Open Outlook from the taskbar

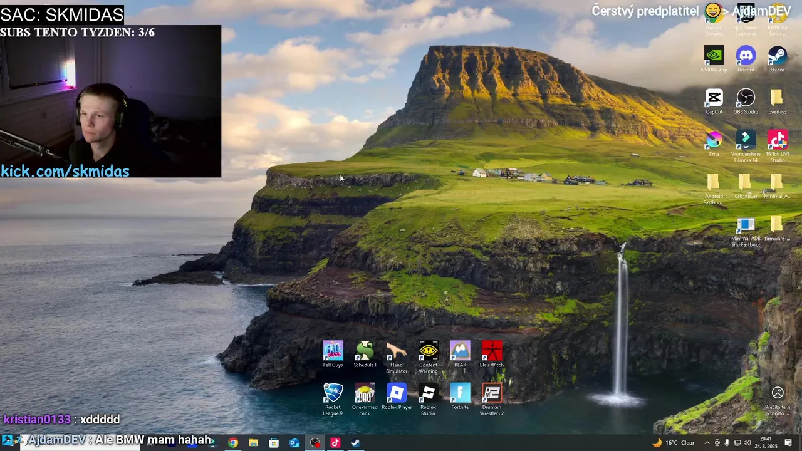(294, 443)
